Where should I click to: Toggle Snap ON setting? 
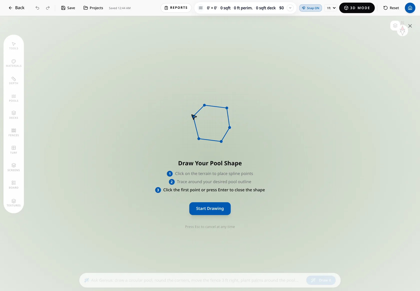pyautogui.click(x=310, y=8)
